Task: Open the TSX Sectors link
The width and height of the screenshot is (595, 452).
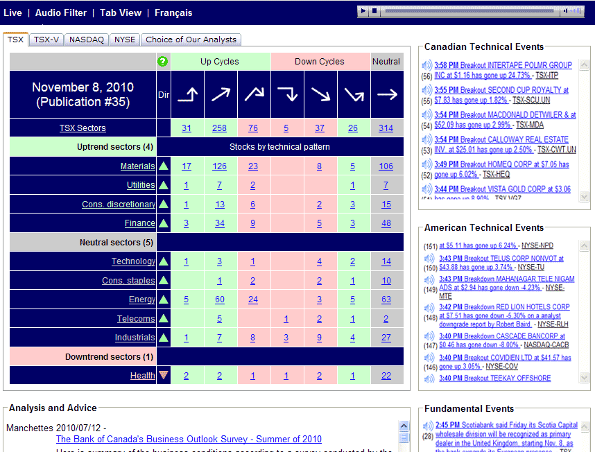Action: pyautogui.click(x=83, y=128)
